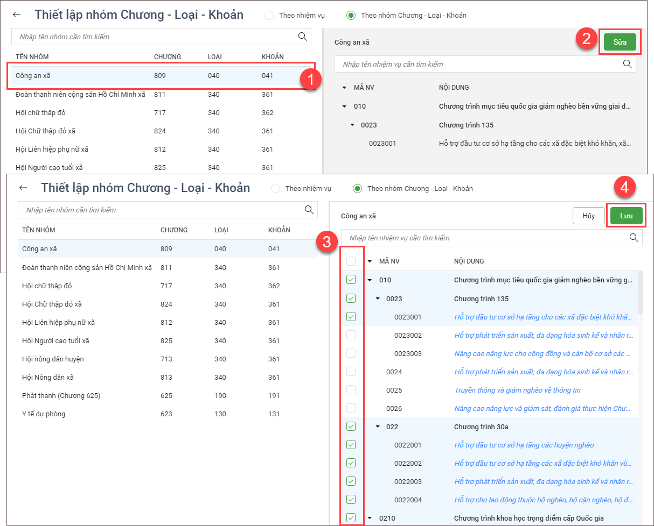This screenshot has width=654, height=526.
Task: Toggle the select-all checkbox in header row
Action: click(351, 261)
